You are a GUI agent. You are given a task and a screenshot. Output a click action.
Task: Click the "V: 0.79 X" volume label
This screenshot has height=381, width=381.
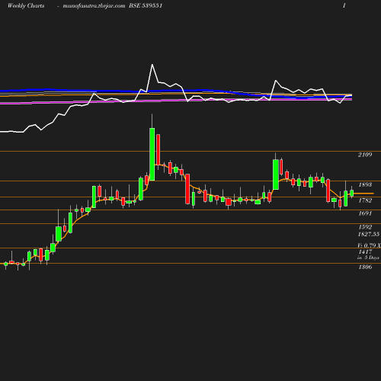[x=369, y=245]
